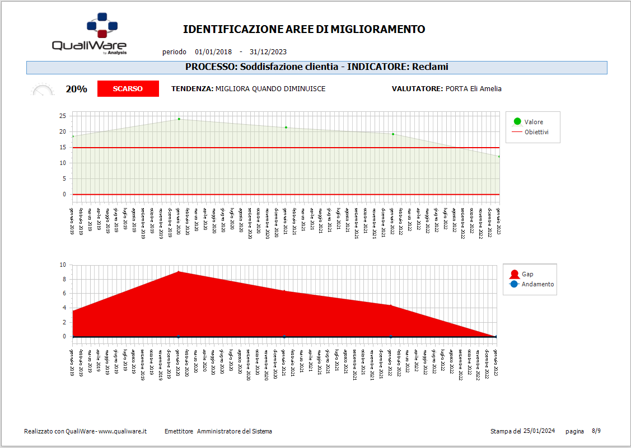Click the blue Andamento legend dot
This screenshot has height=448, width=631.
tap(513, 284)
